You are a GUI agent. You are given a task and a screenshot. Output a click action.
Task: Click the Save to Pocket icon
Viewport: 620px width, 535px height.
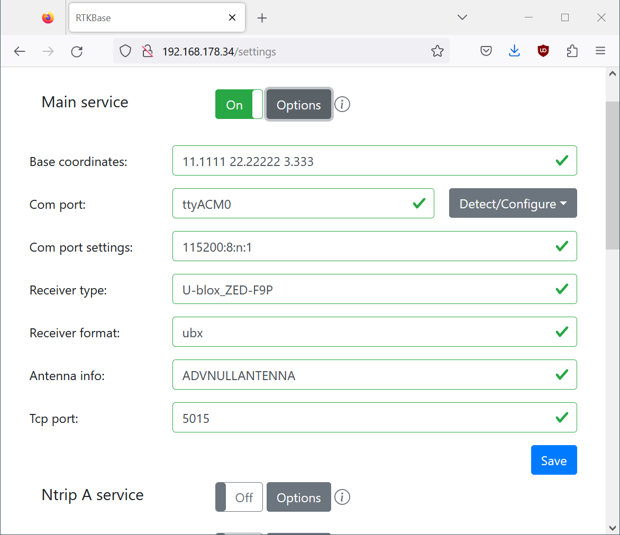point(486,51)
